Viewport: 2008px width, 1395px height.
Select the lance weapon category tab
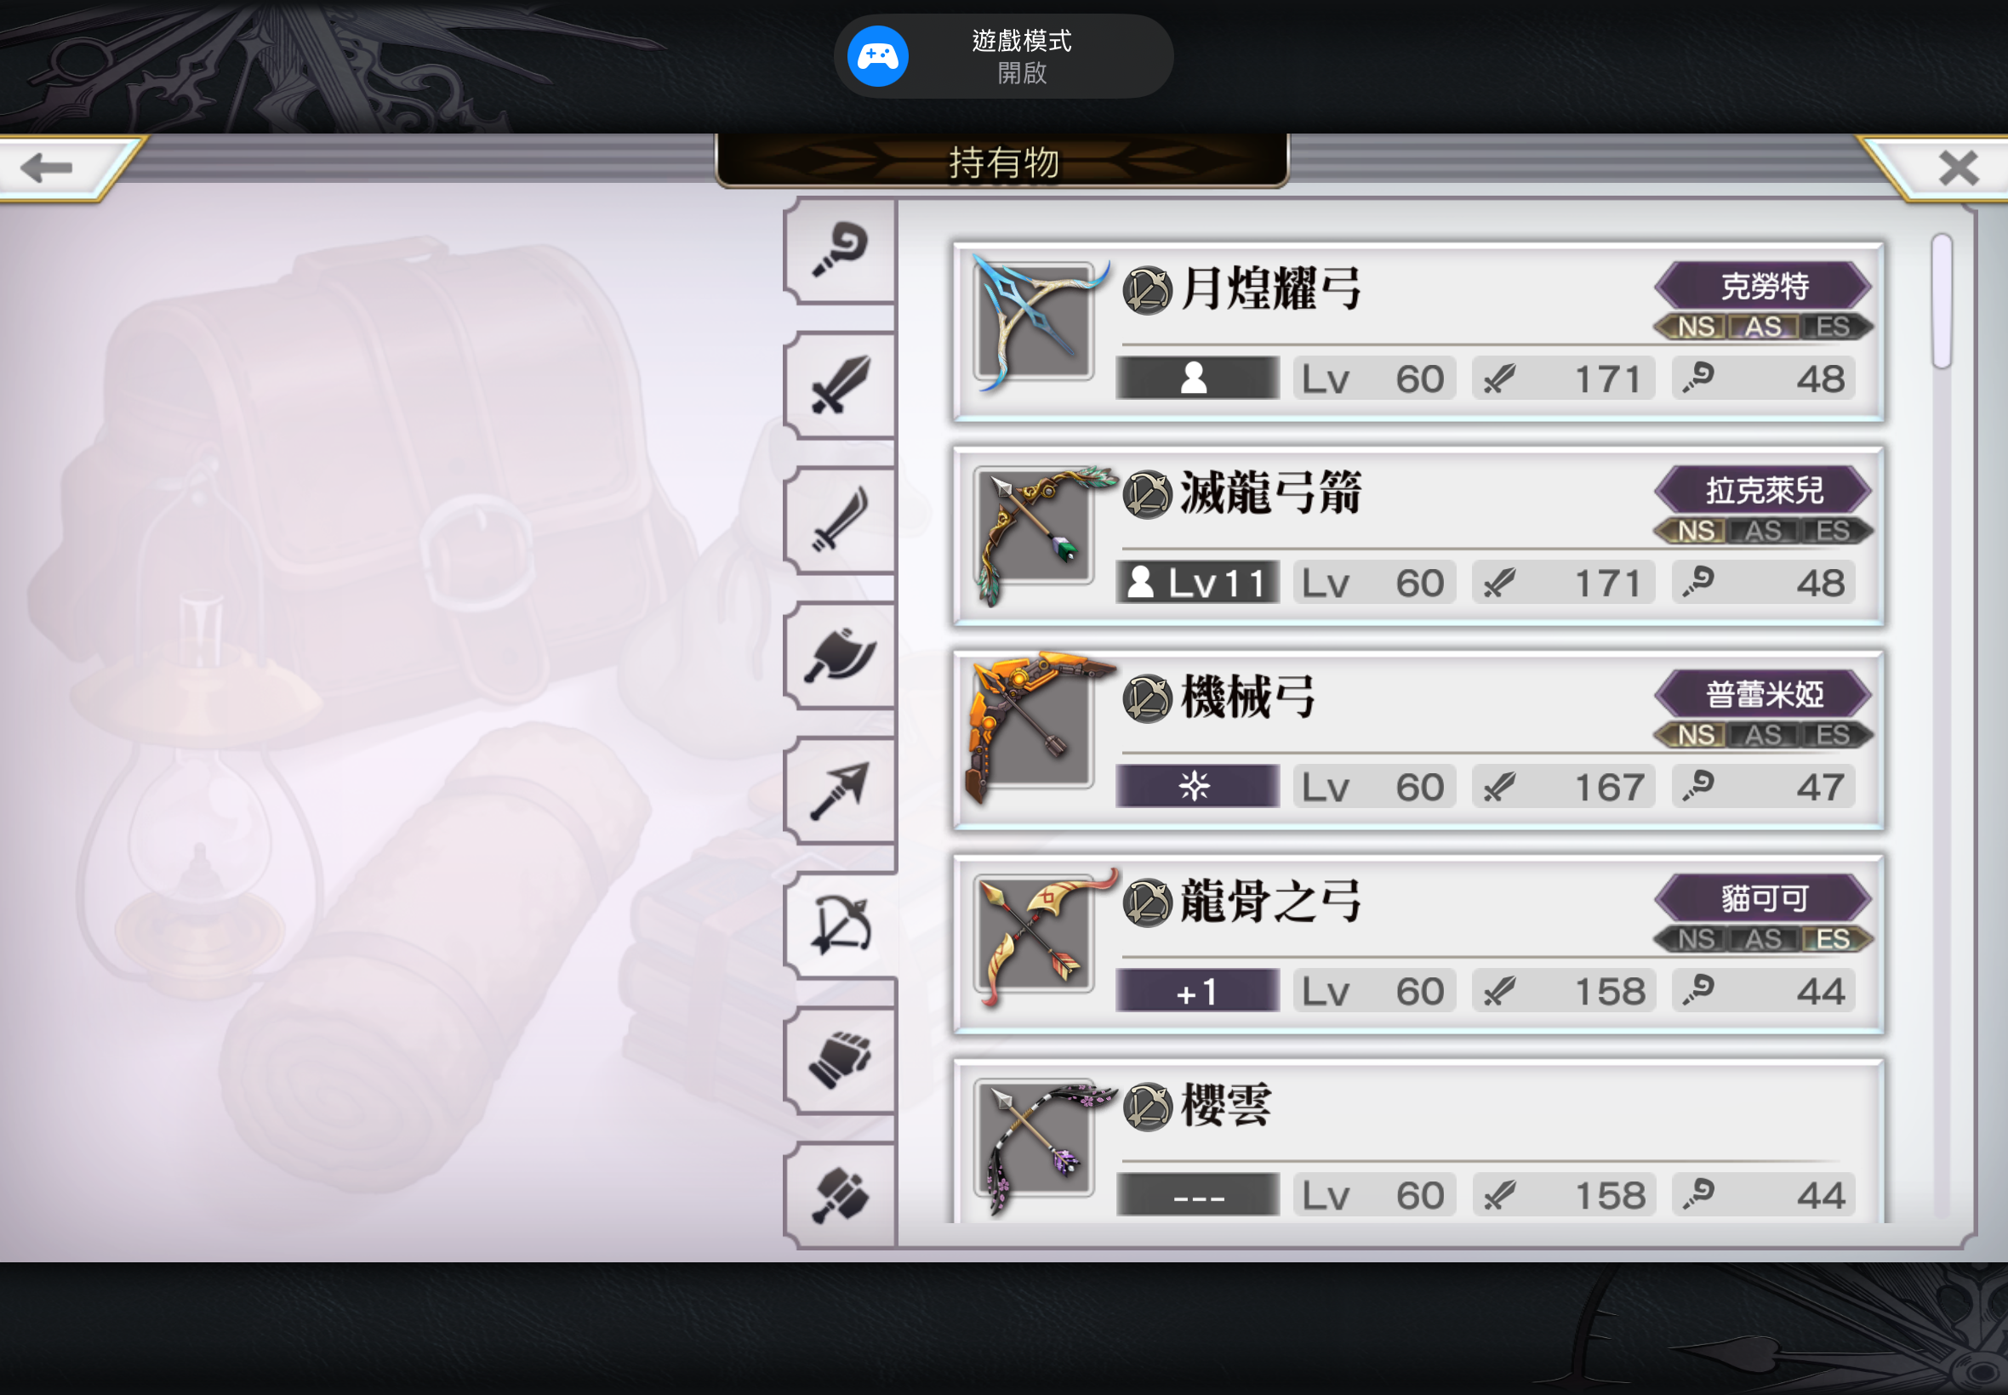click(840, 791)
